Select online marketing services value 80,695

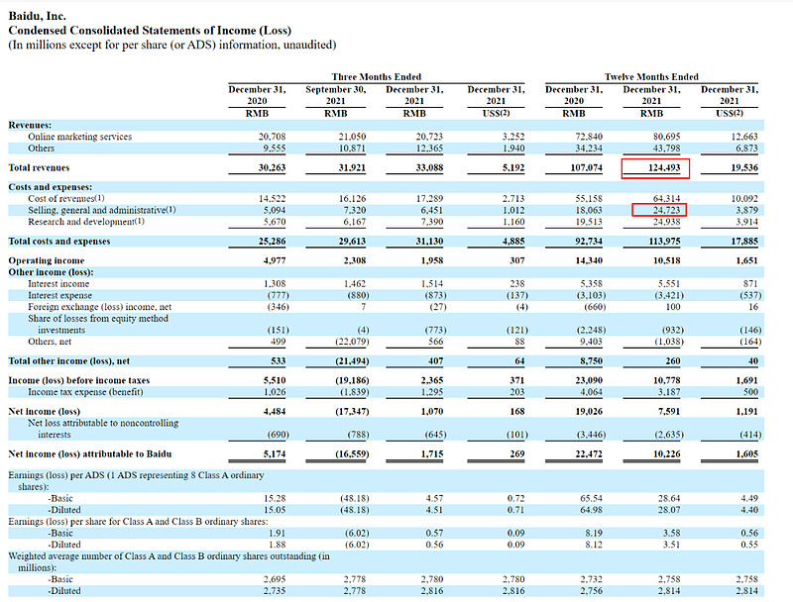[666, 137]
